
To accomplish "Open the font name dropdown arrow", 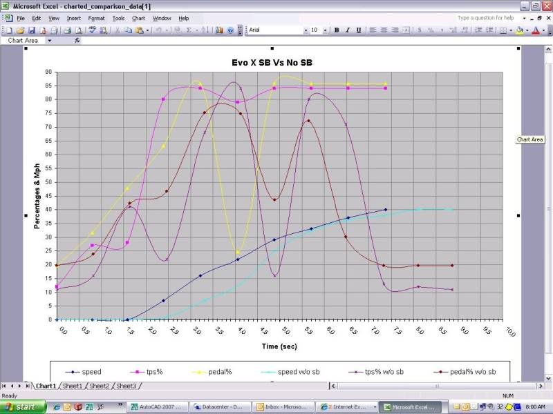I will point(306,30).
